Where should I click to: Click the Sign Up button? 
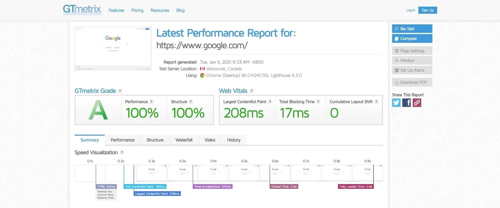pos(427,10)
